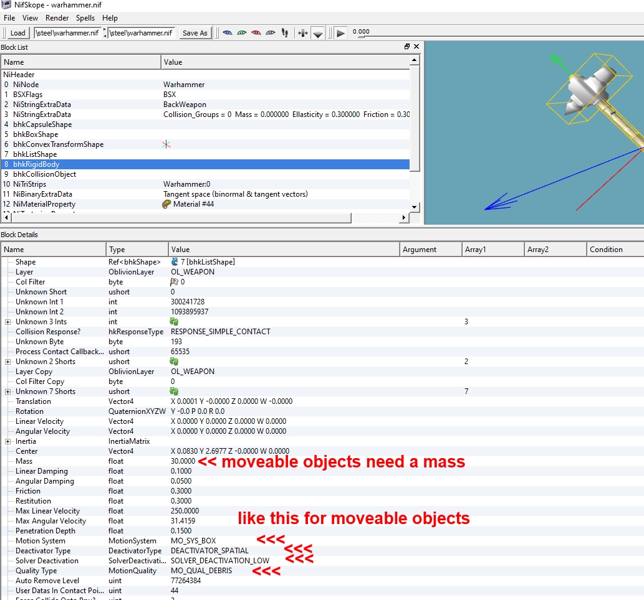Viewport: 644px width, 600px height.
Task: Click the green eye Front view icon
Action: [242, 33]
